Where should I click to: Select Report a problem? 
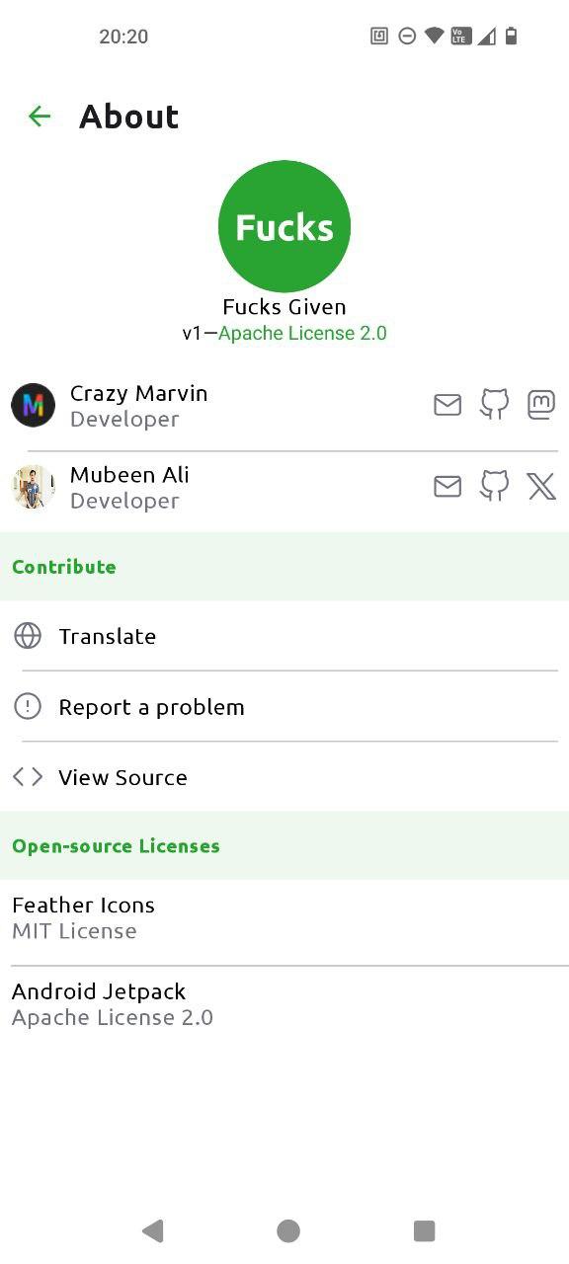284,707
